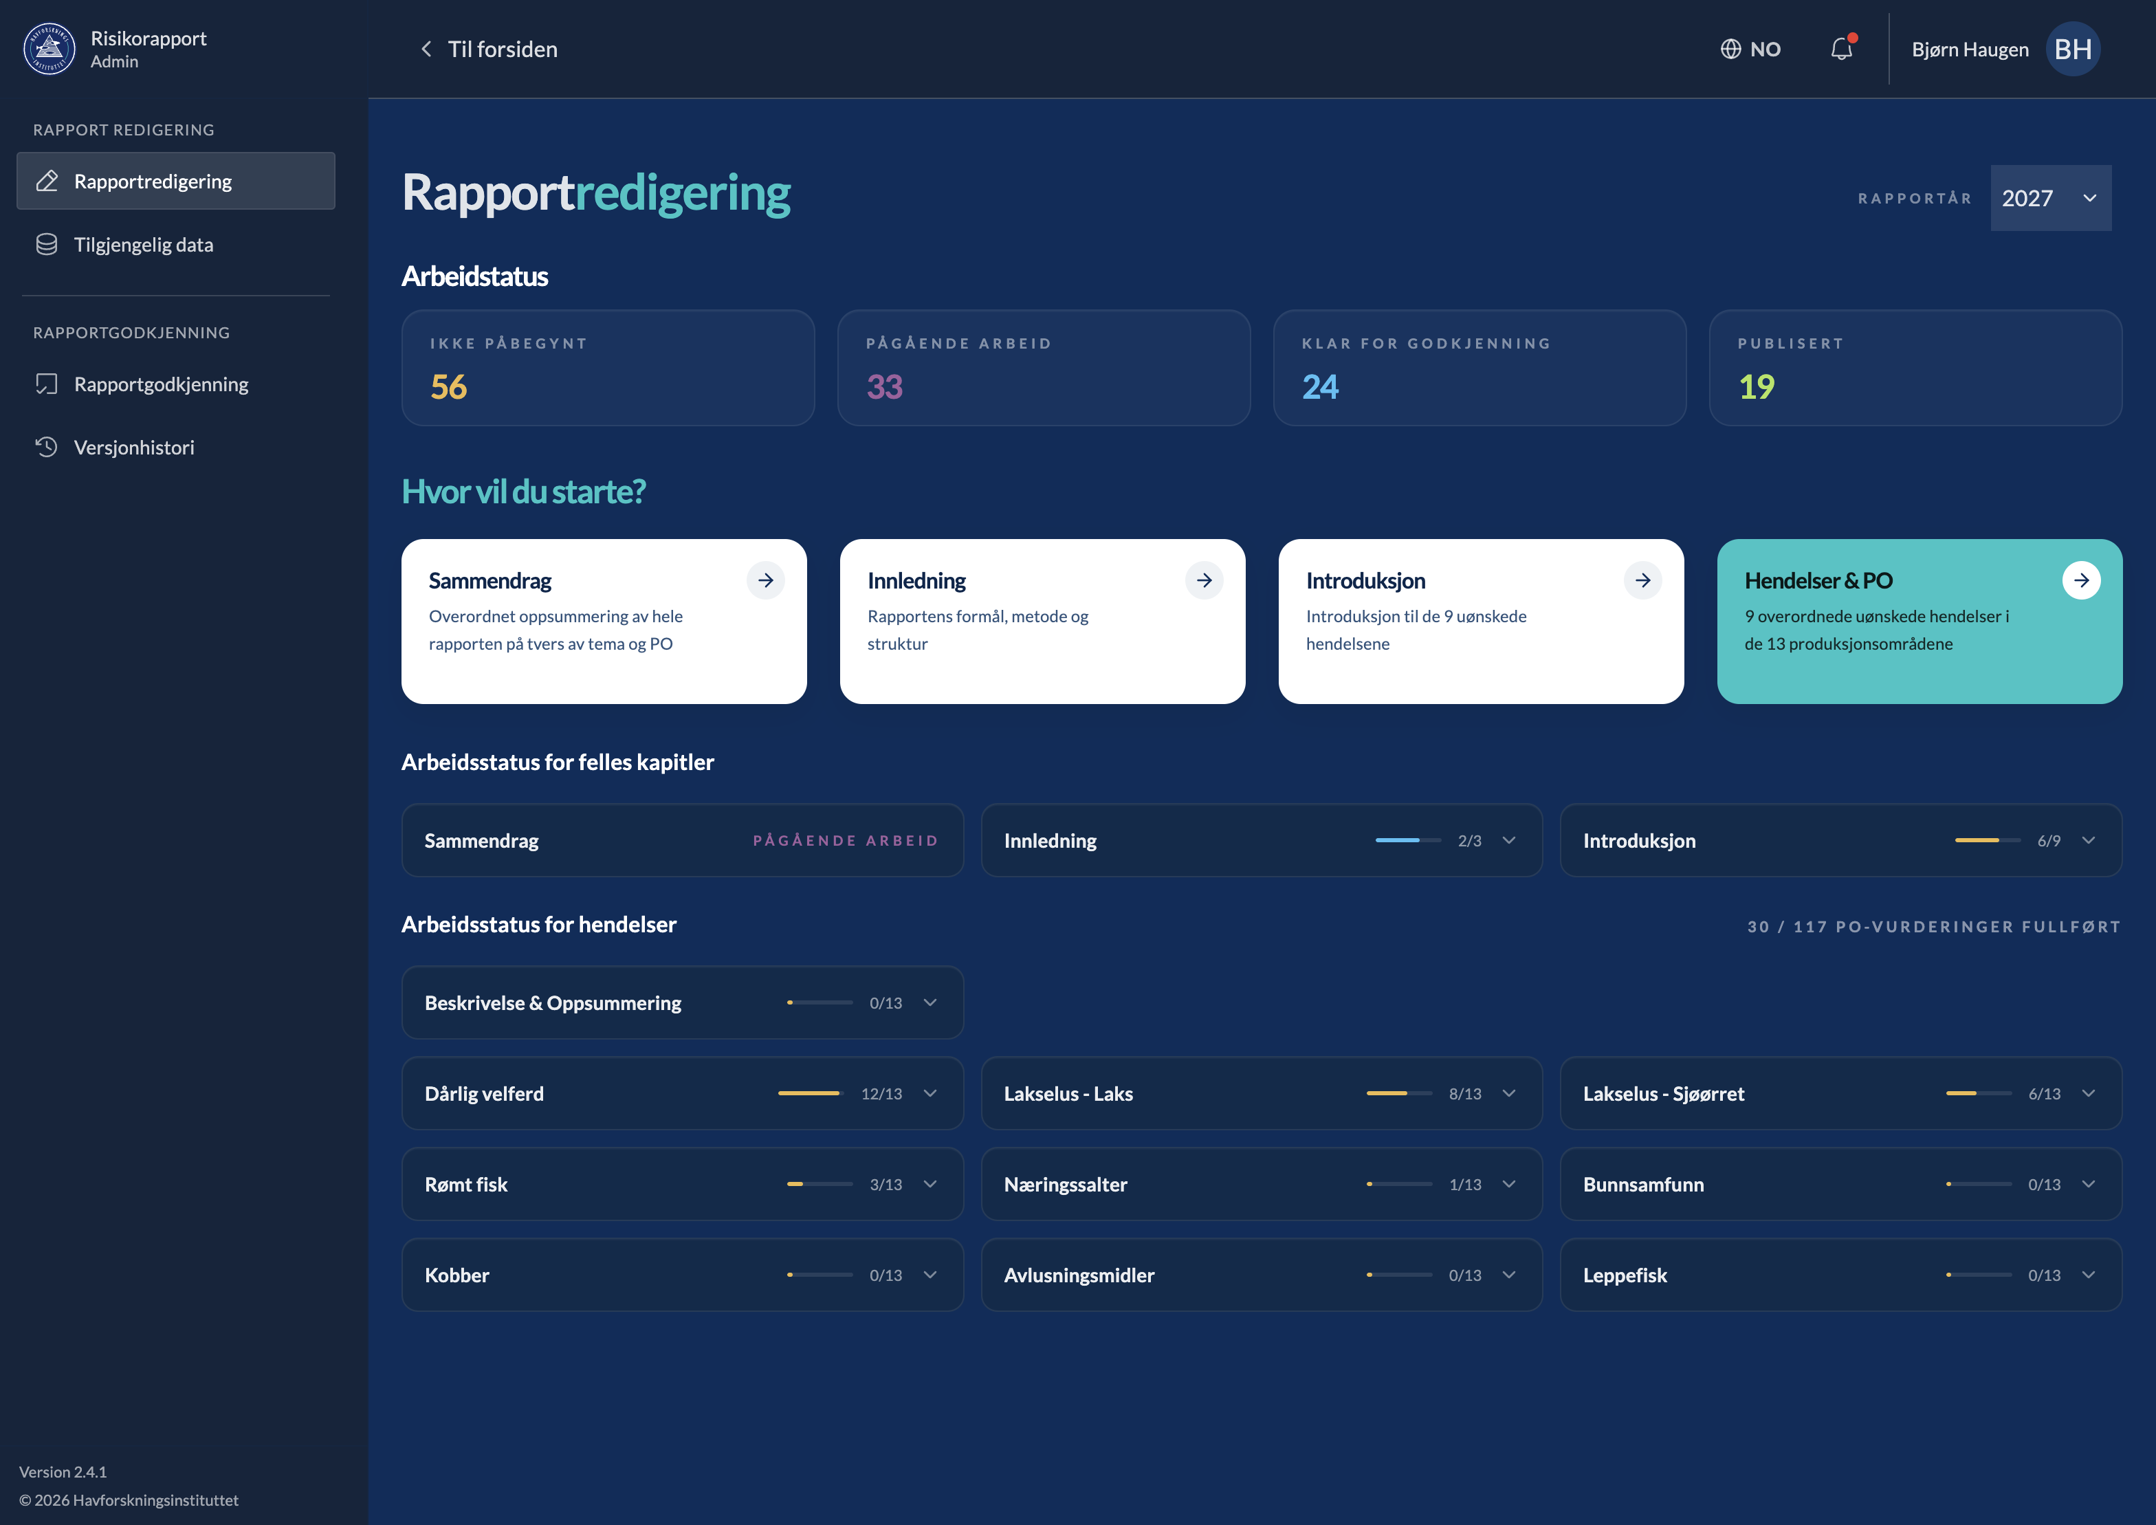Click the Rømt fisk row label
2156x1525 pixels.
(x=465, y=1184)
